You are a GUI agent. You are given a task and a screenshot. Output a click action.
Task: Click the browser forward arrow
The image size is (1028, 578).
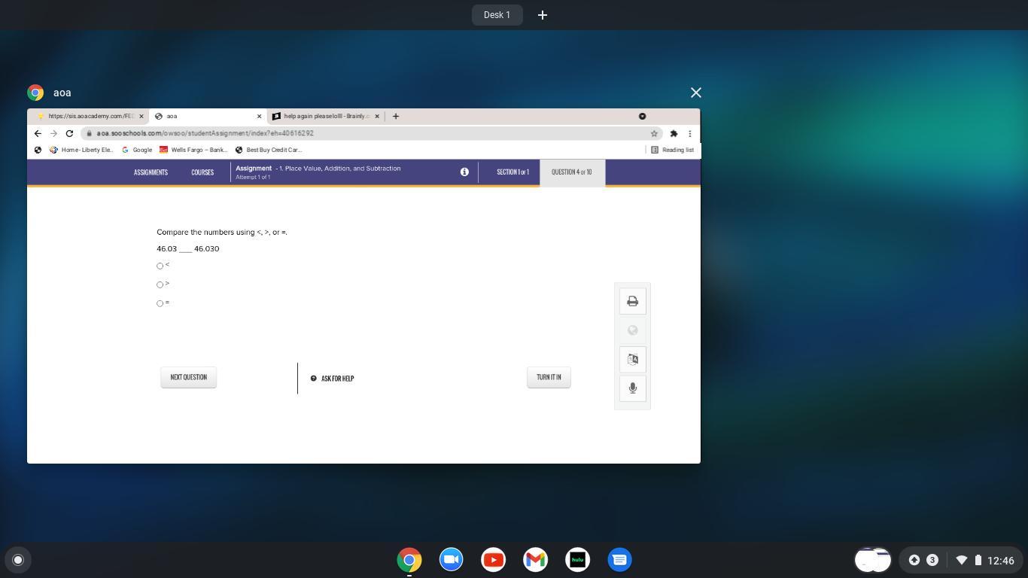(x=53, y=133)
